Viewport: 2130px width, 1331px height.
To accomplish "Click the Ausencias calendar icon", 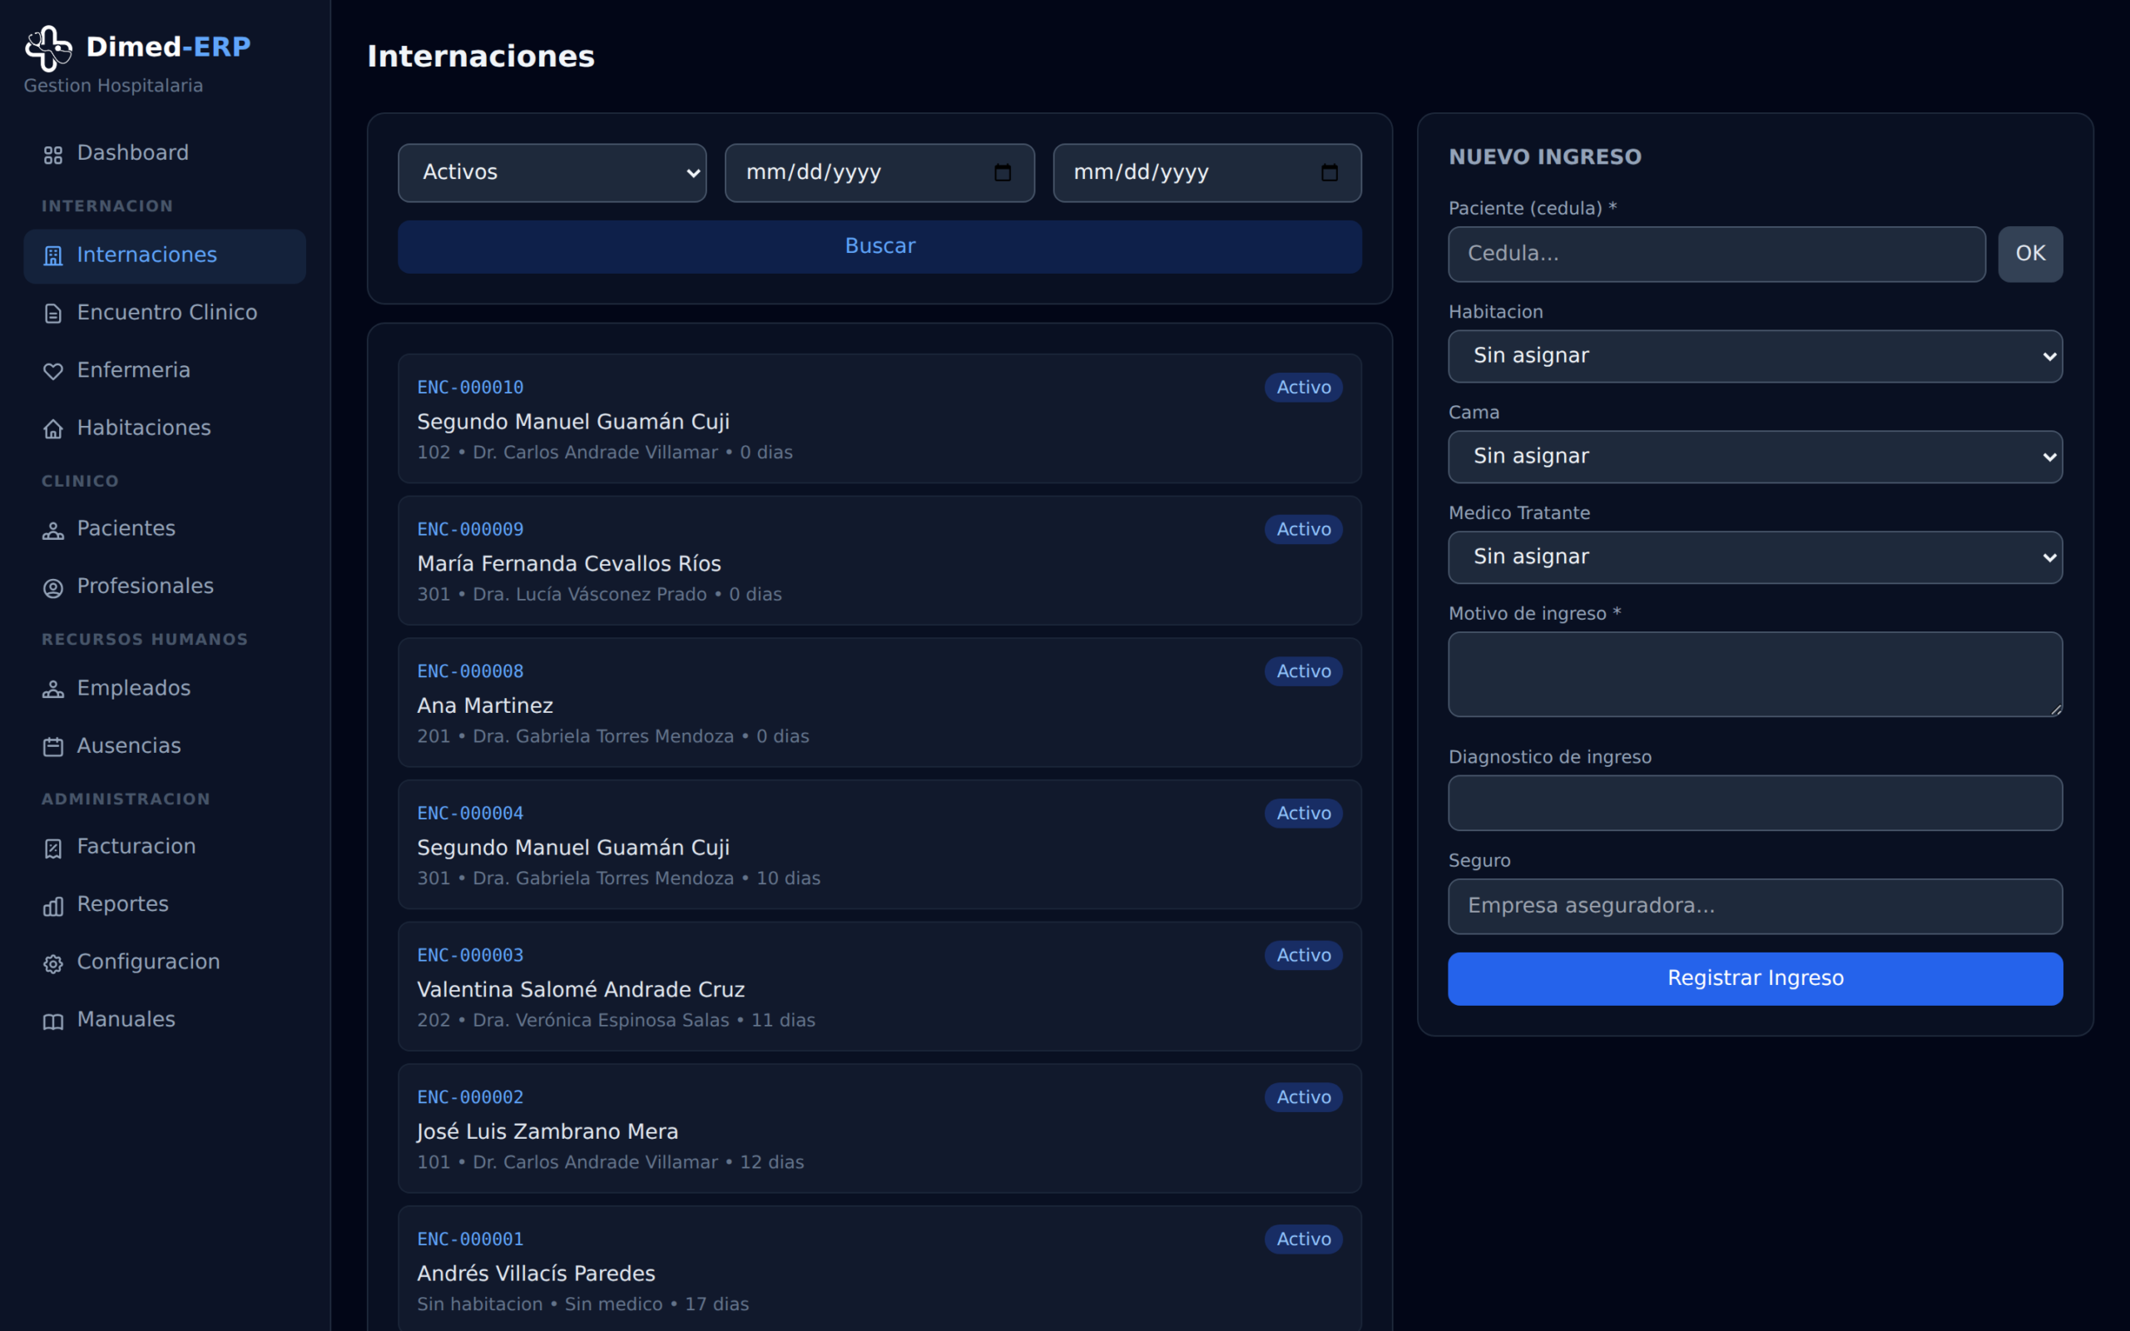I will (x=52, y=746).
